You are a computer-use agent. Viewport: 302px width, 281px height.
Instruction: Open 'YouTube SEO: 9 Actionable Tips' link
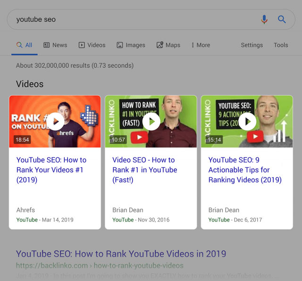(x=245, y=170)
